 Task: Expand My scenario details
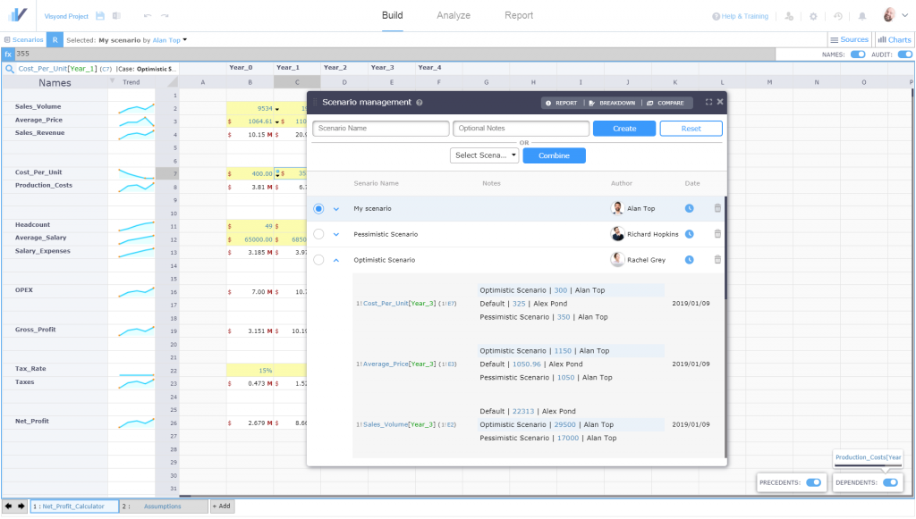coord(336,209)
